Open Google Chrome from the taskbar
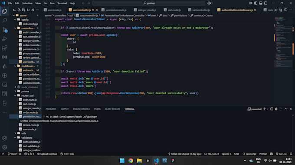The image size is (295, 165). [x=131, y=161]
